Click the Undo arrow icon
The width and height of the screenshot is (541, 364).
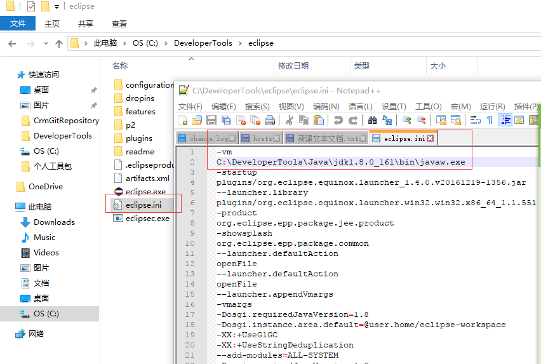[338, 120]
